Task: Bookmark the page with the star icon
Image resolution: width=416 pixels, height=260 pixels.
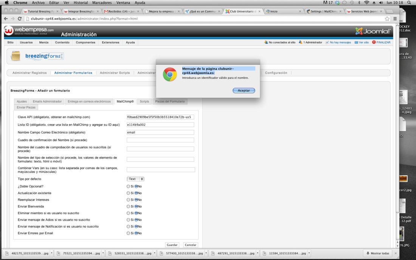Action: pos(387,19)
